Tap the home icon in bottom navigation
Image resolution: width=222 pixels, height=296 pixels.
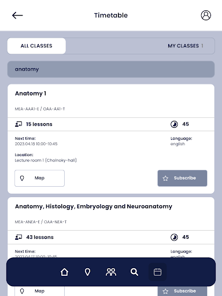(x=64, y=272)
